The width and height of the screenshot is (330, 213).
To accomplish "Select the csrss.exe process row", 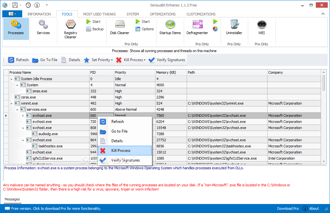I will click(162, 97).
